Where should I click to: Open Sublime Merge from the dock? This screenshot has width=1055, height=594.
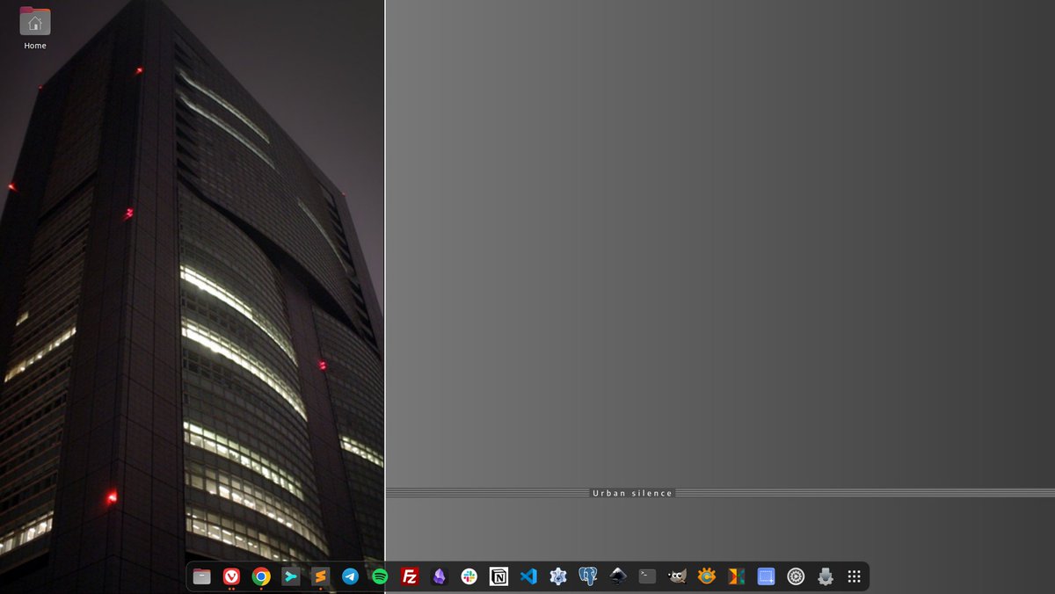coord(291,576)
